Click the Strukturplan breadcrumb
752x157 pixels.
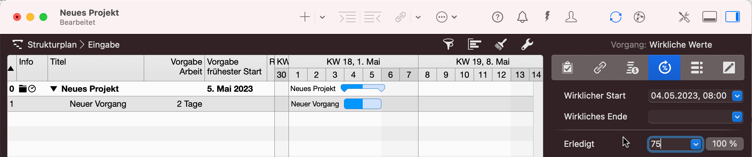[52, 45]
